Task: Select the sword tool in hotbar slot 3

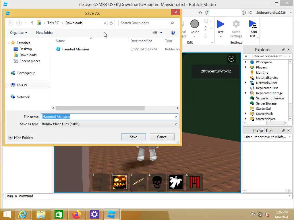Action: pos(138,182)
